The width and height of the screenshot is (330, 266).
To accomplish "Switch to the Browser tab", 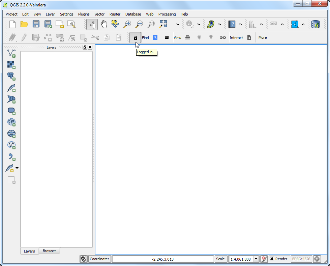I will pyautogui.click(x=49, y=251).
